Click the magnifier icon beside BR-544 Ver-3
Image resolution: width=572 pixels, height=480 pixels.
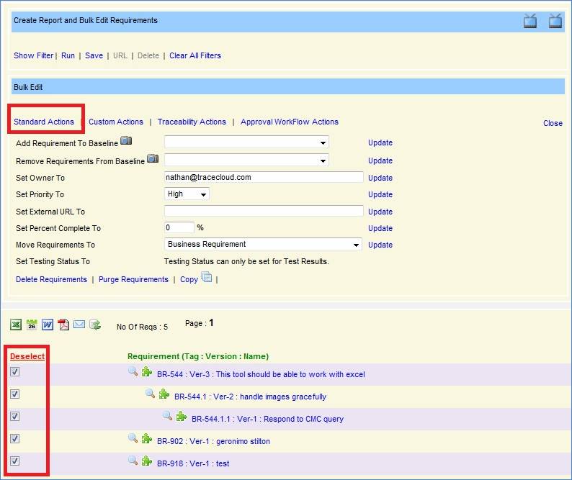[133, 372]
